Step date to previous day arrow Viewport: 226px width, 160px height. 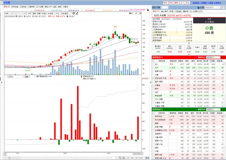(x=218, y=7)
